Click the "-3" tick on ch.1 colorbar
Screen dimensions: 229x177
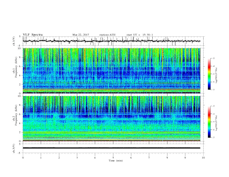[213, 58]
